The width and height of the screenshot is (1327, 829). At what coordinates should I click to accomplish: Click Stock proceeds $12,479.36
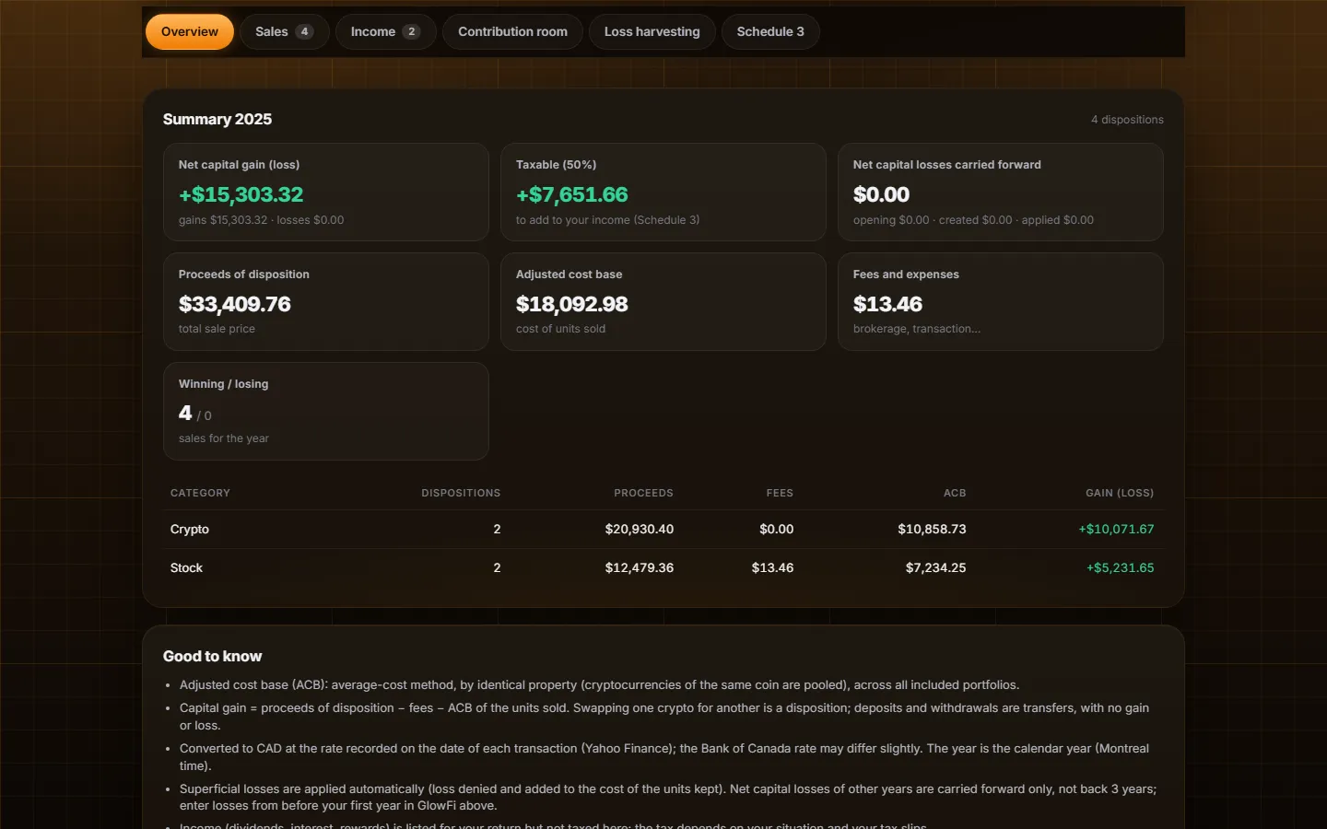tap(640, 568)
